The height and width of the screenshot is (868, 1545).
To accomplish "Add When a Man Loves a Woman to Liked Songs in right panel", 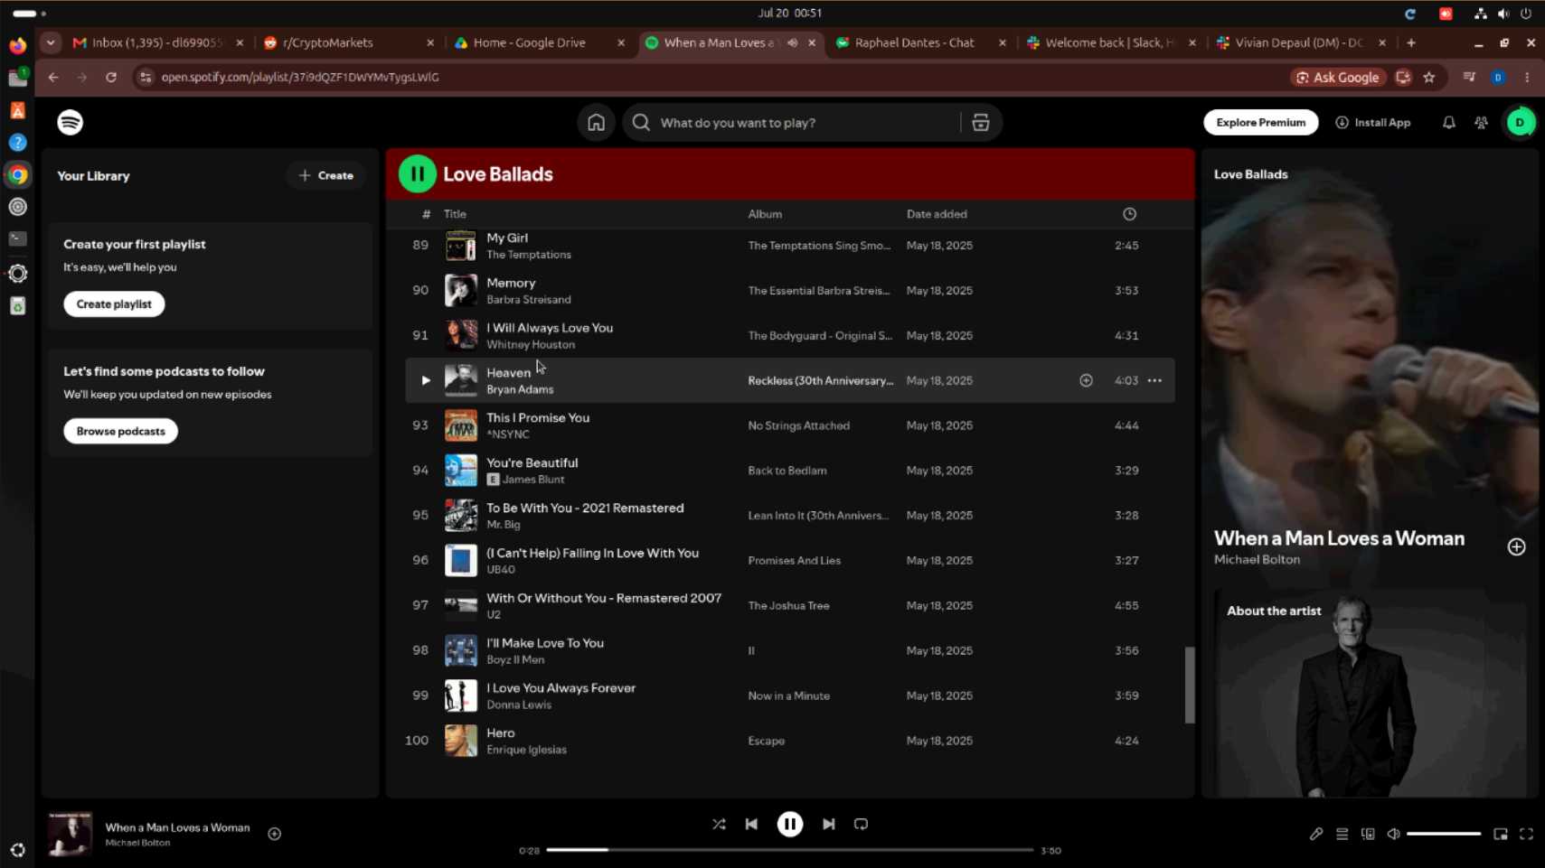I will [1516, 546].
